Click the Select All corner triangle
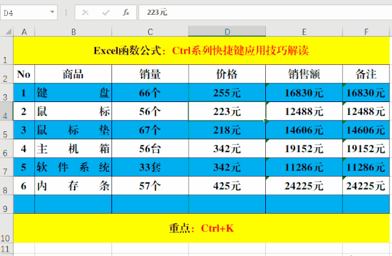 (7, 32)
